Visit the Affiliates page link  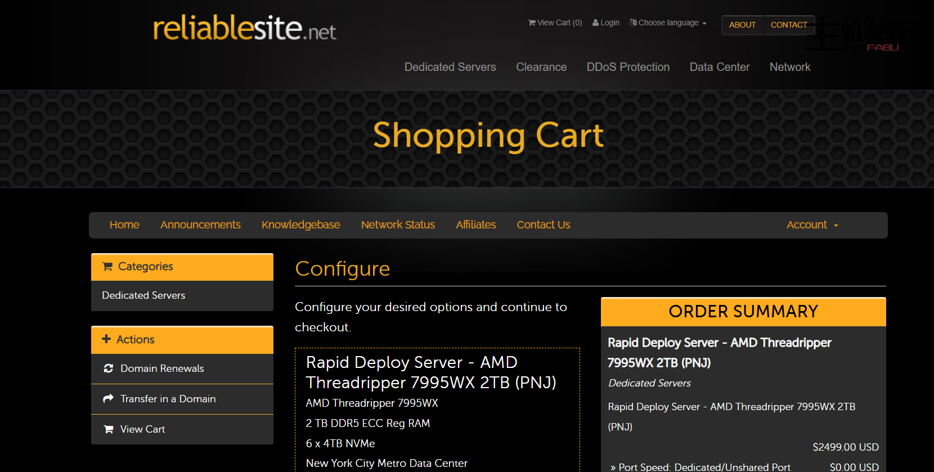pyautogui.click(x=475, y=225)
